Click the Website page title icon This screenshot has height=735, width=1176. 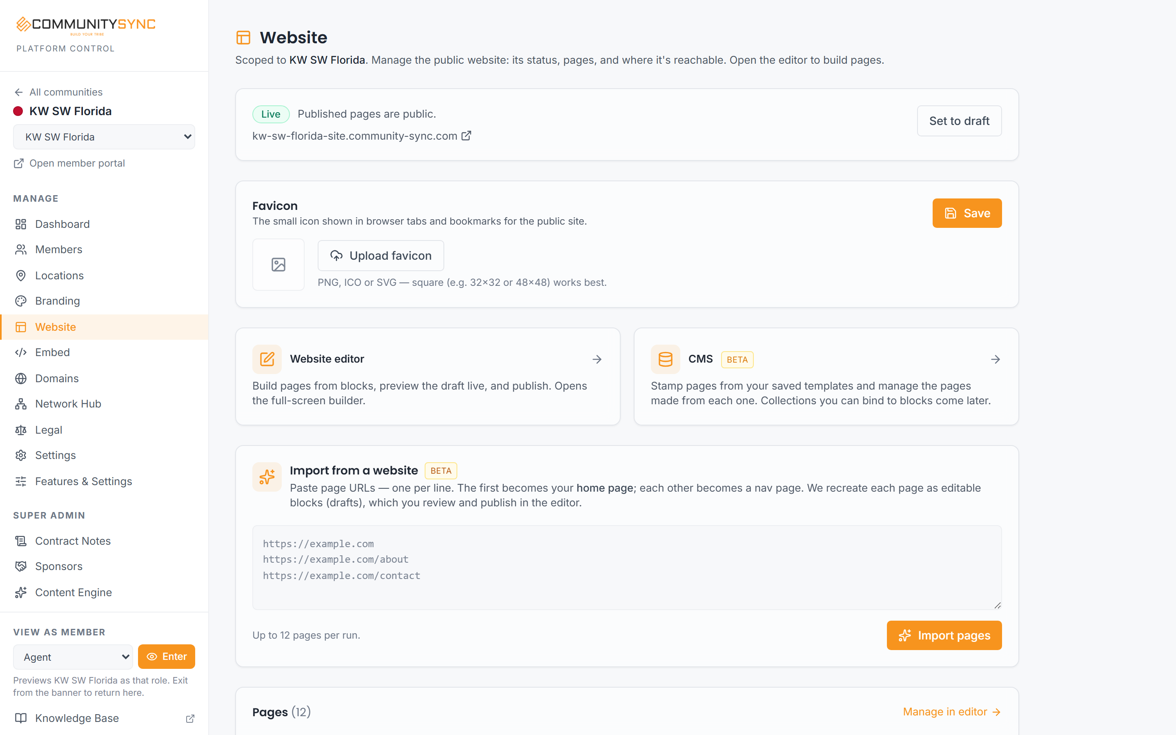(x=243, y=38)
